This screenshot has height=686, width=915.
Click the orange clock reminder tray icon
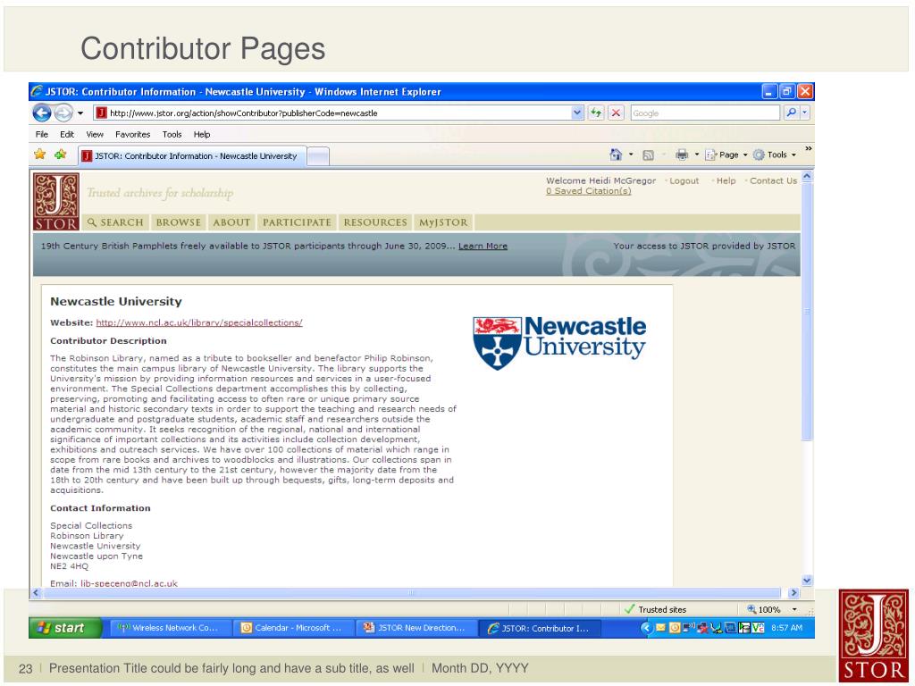pos(675,628)
